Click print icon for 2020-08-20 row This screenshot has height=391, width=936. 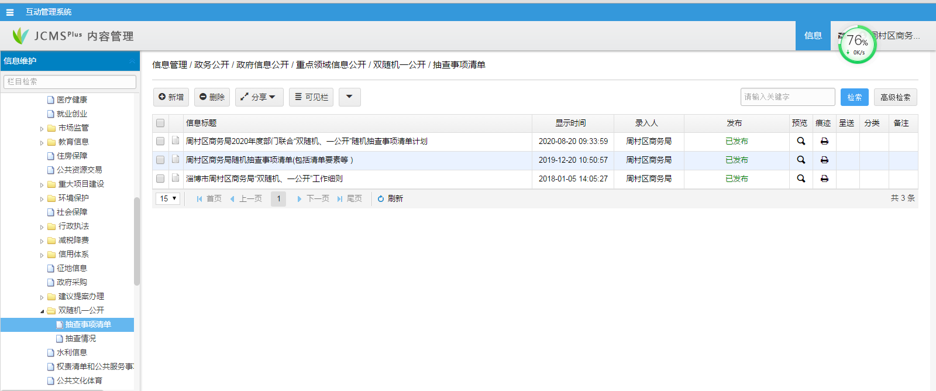[824, 141]
